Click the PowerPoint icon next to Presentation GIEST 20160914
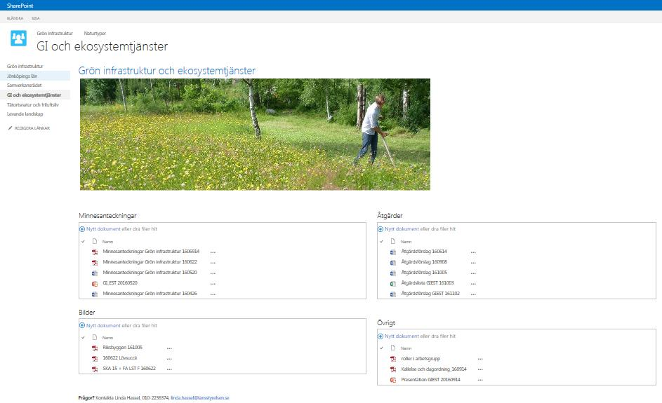Screen dimensions: 662x403 [392, 380]
